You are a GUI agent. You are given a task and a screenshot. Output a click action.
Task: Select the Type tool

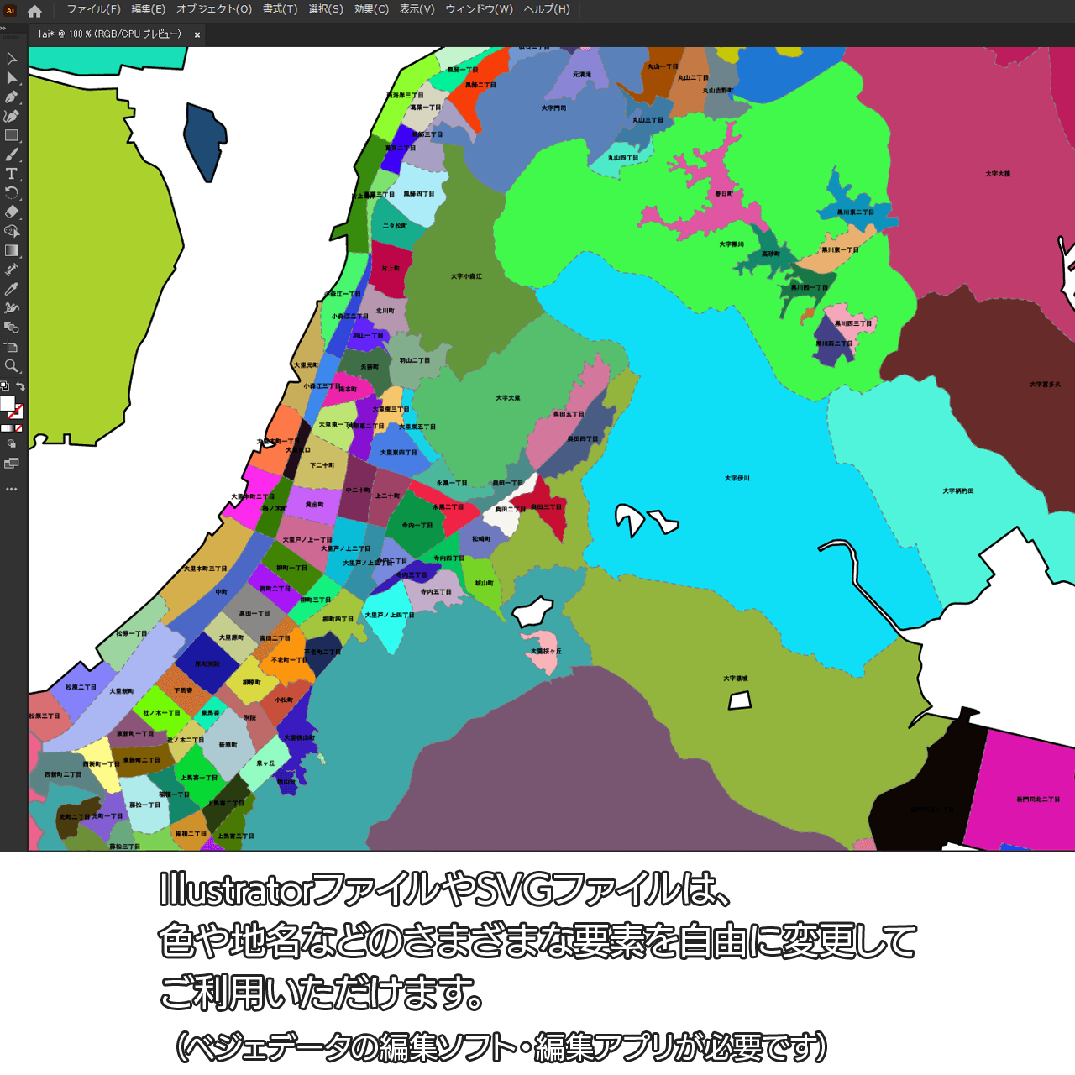click(12, 174)
